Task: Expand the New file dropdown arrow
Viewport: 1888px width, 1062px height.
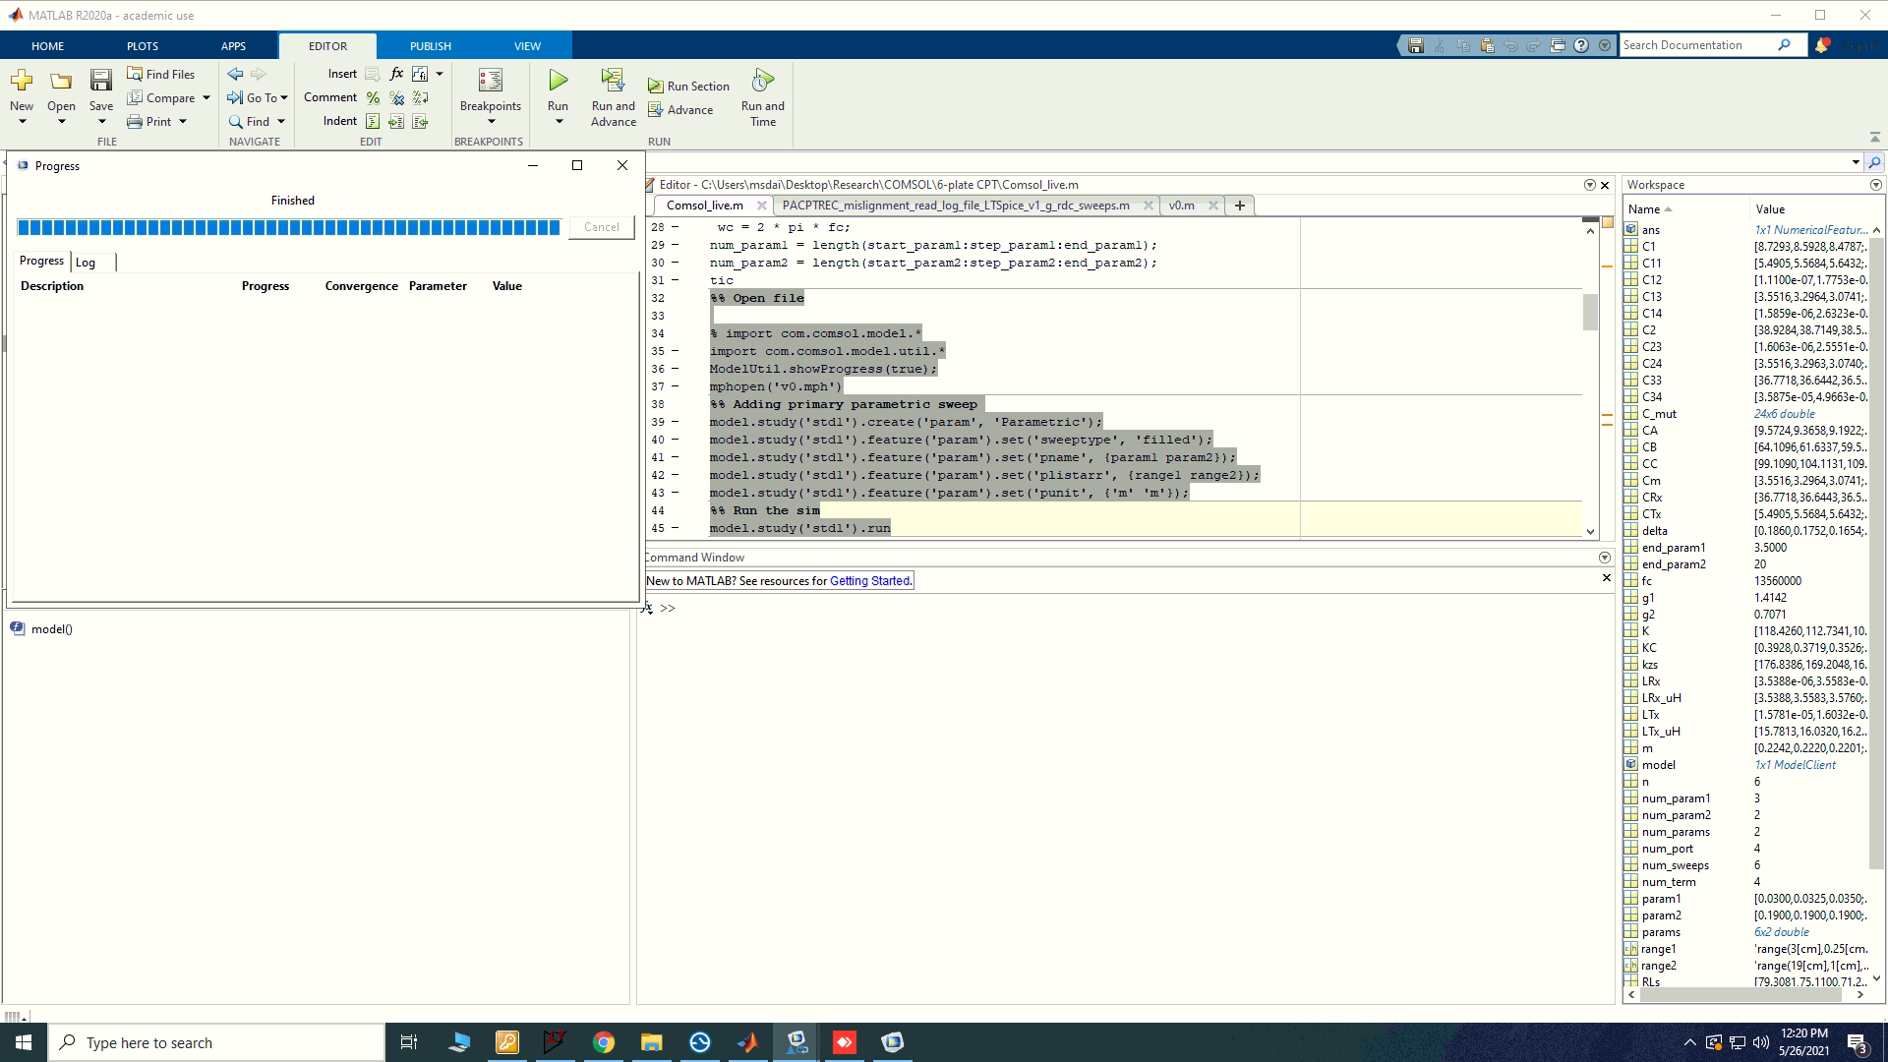Action: (x=22, y=122)
